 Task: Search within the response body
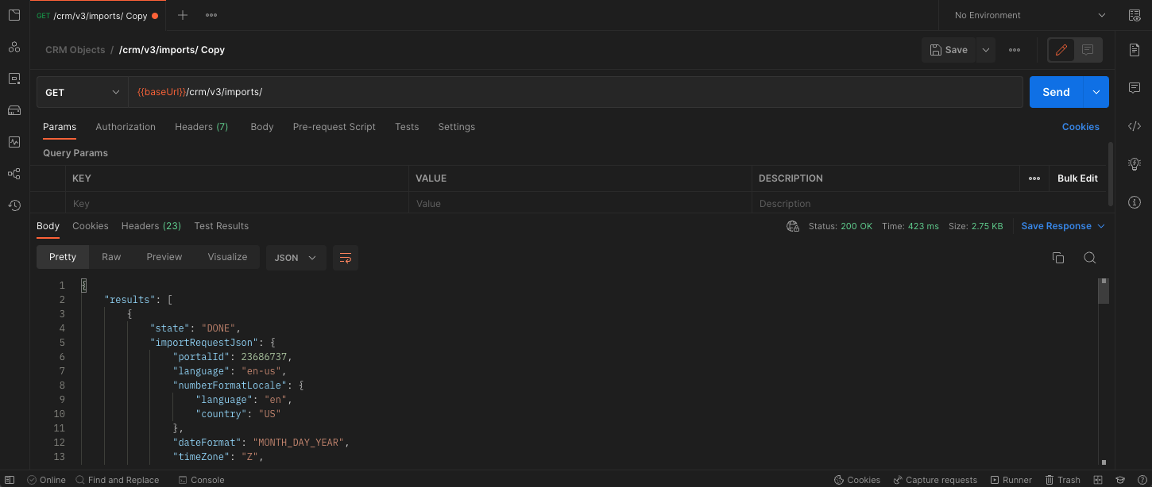pos(1089,257)
